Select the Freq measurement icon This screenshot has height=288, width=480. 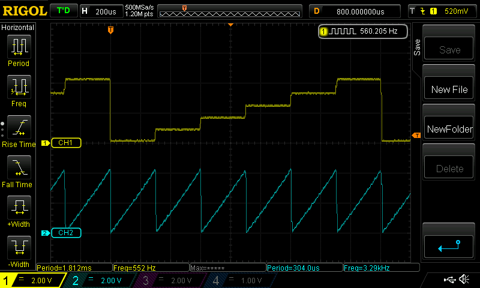[x=19, y=88]
